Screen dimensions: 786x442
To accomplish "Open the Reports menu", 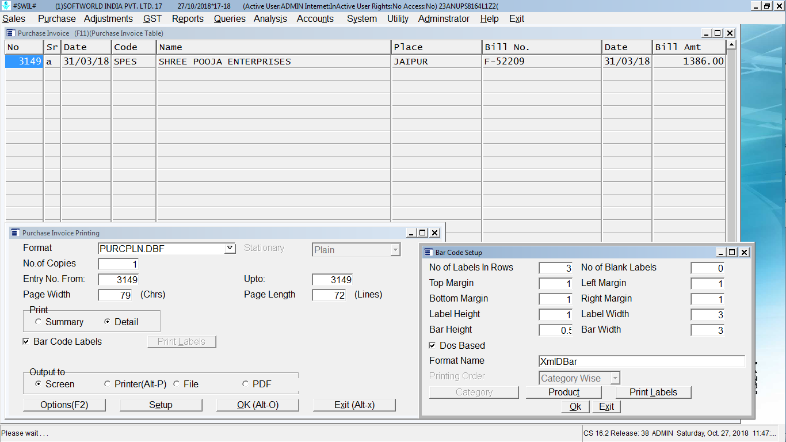I will tap(188, 18).
